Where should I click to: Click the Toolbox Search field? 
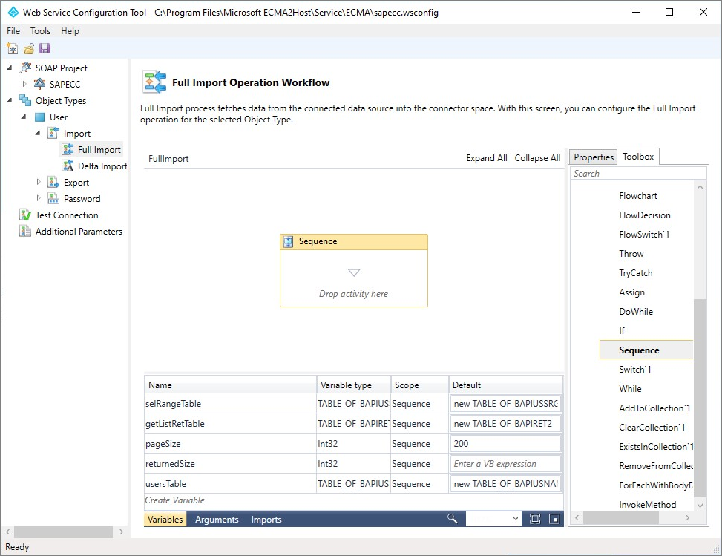pyautogui.click(x=638, y=173)
